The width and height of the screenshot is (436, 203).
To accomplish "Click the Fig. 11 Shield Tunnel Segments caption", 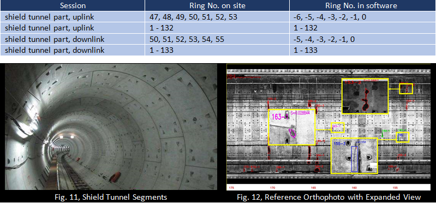I will tap(111, 197).
